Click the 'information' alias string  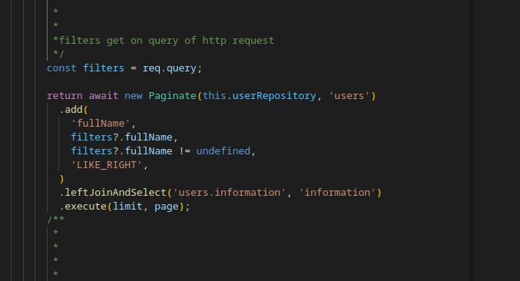pyautogui.click(x=337, y=193)
